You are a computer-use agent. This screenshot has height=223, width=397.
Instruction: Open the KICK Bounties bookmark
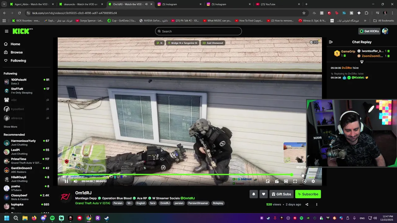click(x=26, y=21)
